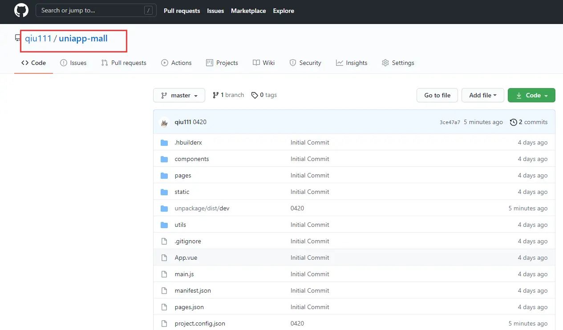Open the uniapp-mall repository link
Screen dimensions: 563x330
click(x=83, y=38)
